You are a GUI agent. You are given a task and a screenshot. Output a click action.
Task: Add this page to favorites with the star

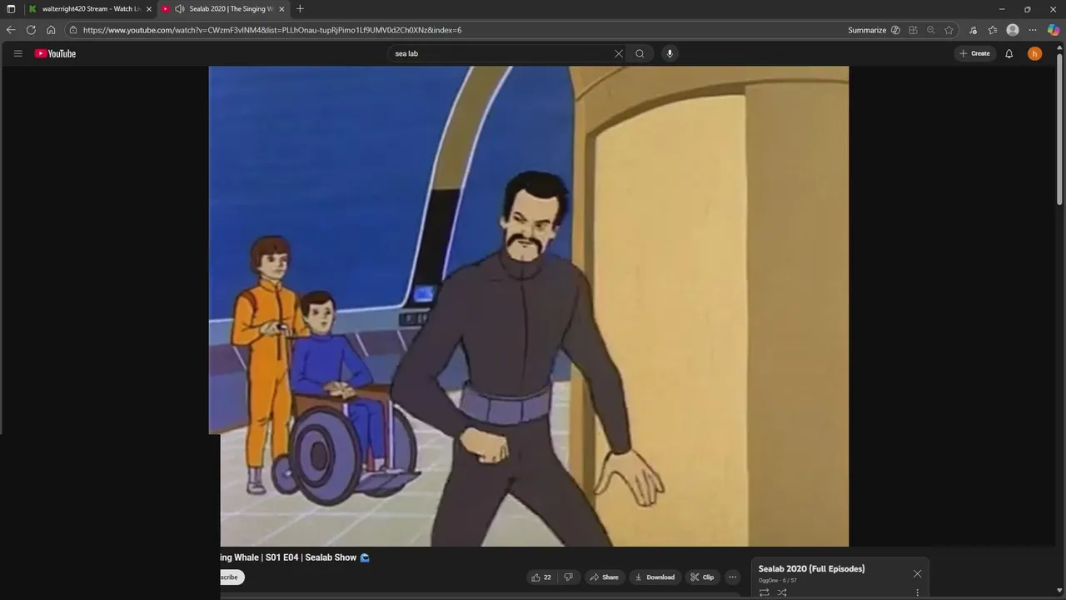[949, 30]
